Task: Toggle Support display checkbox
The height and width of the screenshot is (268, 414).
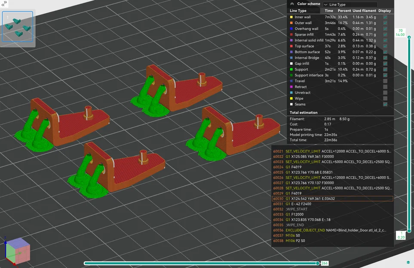Action: click(385, 69)
